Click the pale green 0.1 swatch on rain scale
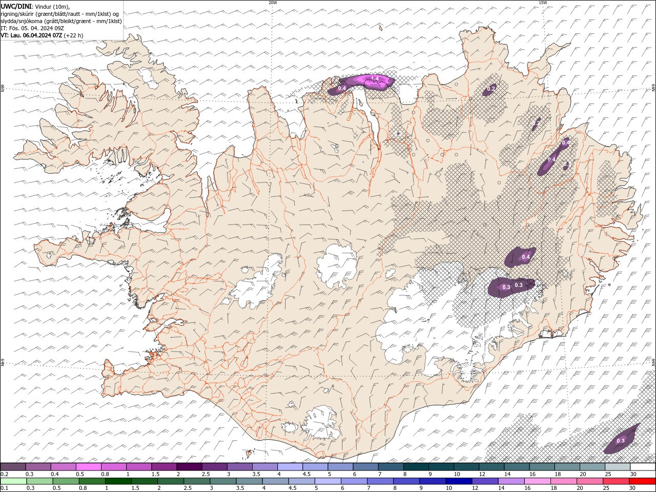 pos(14,481)
